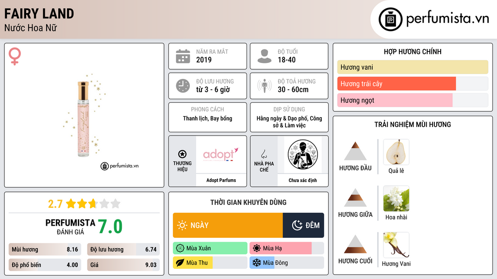Click the Hương vani accord bar
This screenshot has height=279, width=497.
pyautogui.click(x=413, y=67)
